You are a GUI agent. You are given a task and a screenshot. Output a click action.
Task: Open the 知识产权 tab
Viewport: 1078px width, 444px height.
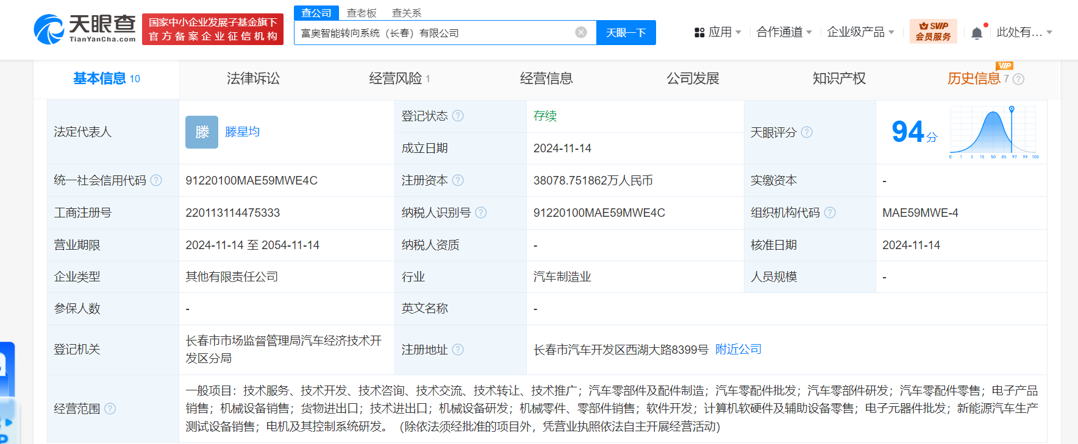[x=839, y=79]
